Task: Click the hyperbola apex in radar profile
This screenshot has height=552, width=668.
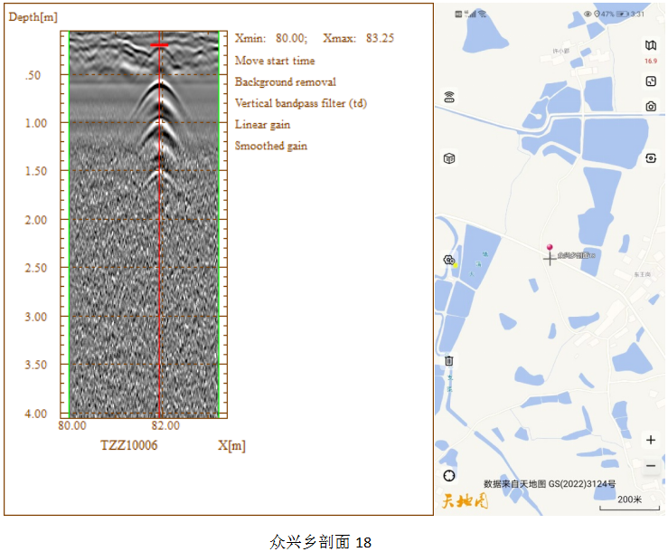Action: point(161,81)
